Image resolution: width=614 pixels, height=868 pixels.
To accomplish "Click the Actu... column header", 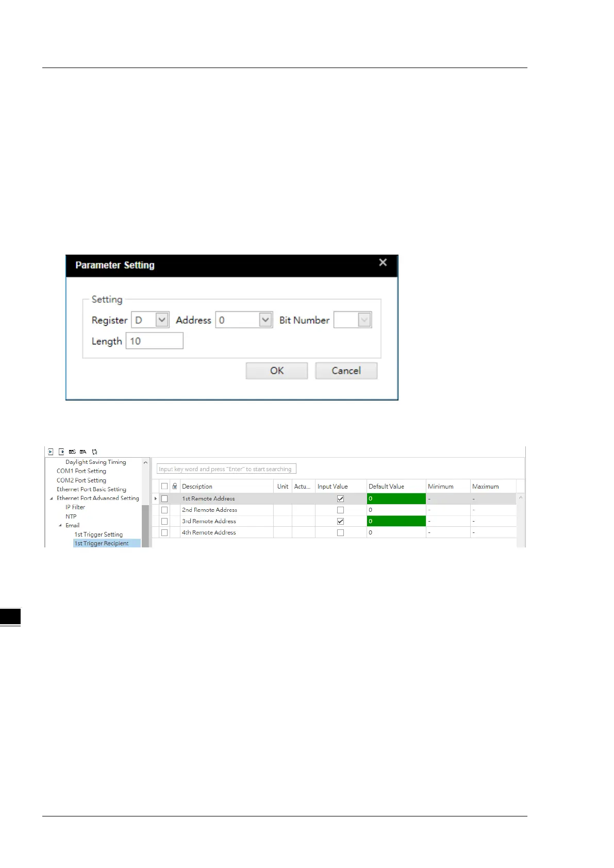I will (303, 486).
